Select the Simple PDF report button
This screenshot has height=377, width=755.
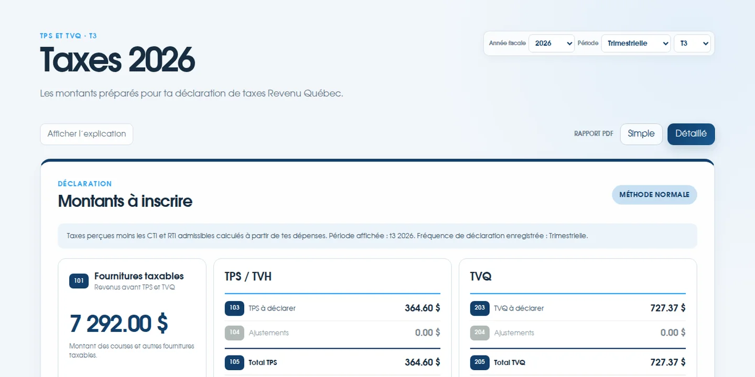tap(641, 134)
